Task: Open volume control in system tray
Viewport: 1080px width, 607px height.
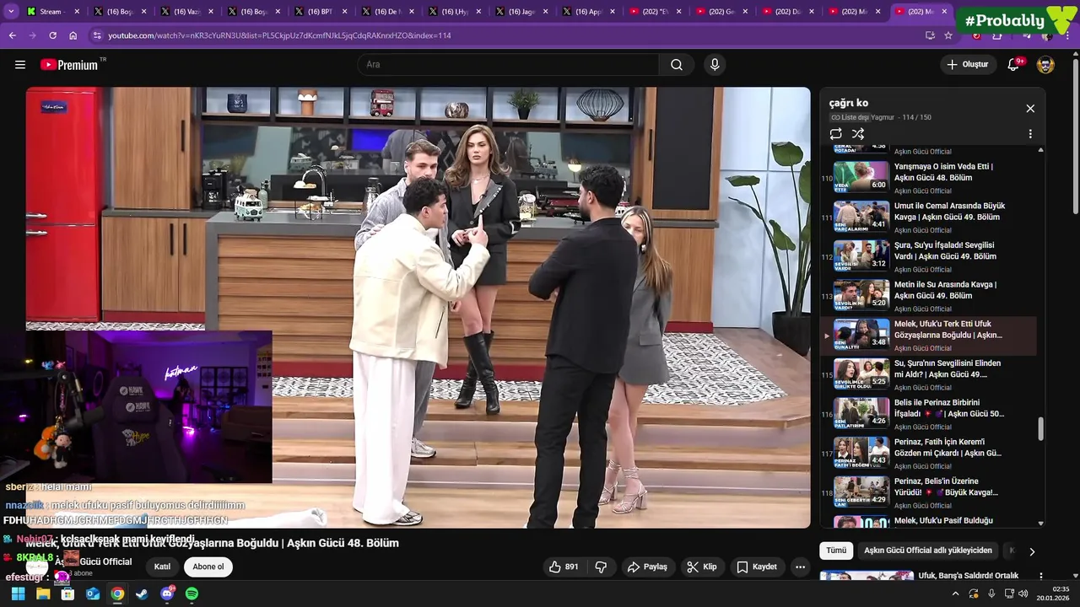Action: (x=1023, y=594)
